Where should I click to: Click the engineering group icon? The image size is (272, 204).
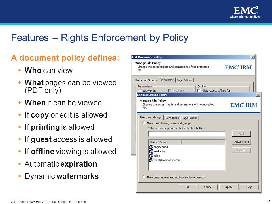click(151, 147)
